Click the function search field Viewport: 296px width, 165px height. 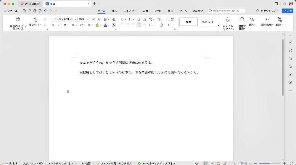click(x=226, y=11)
